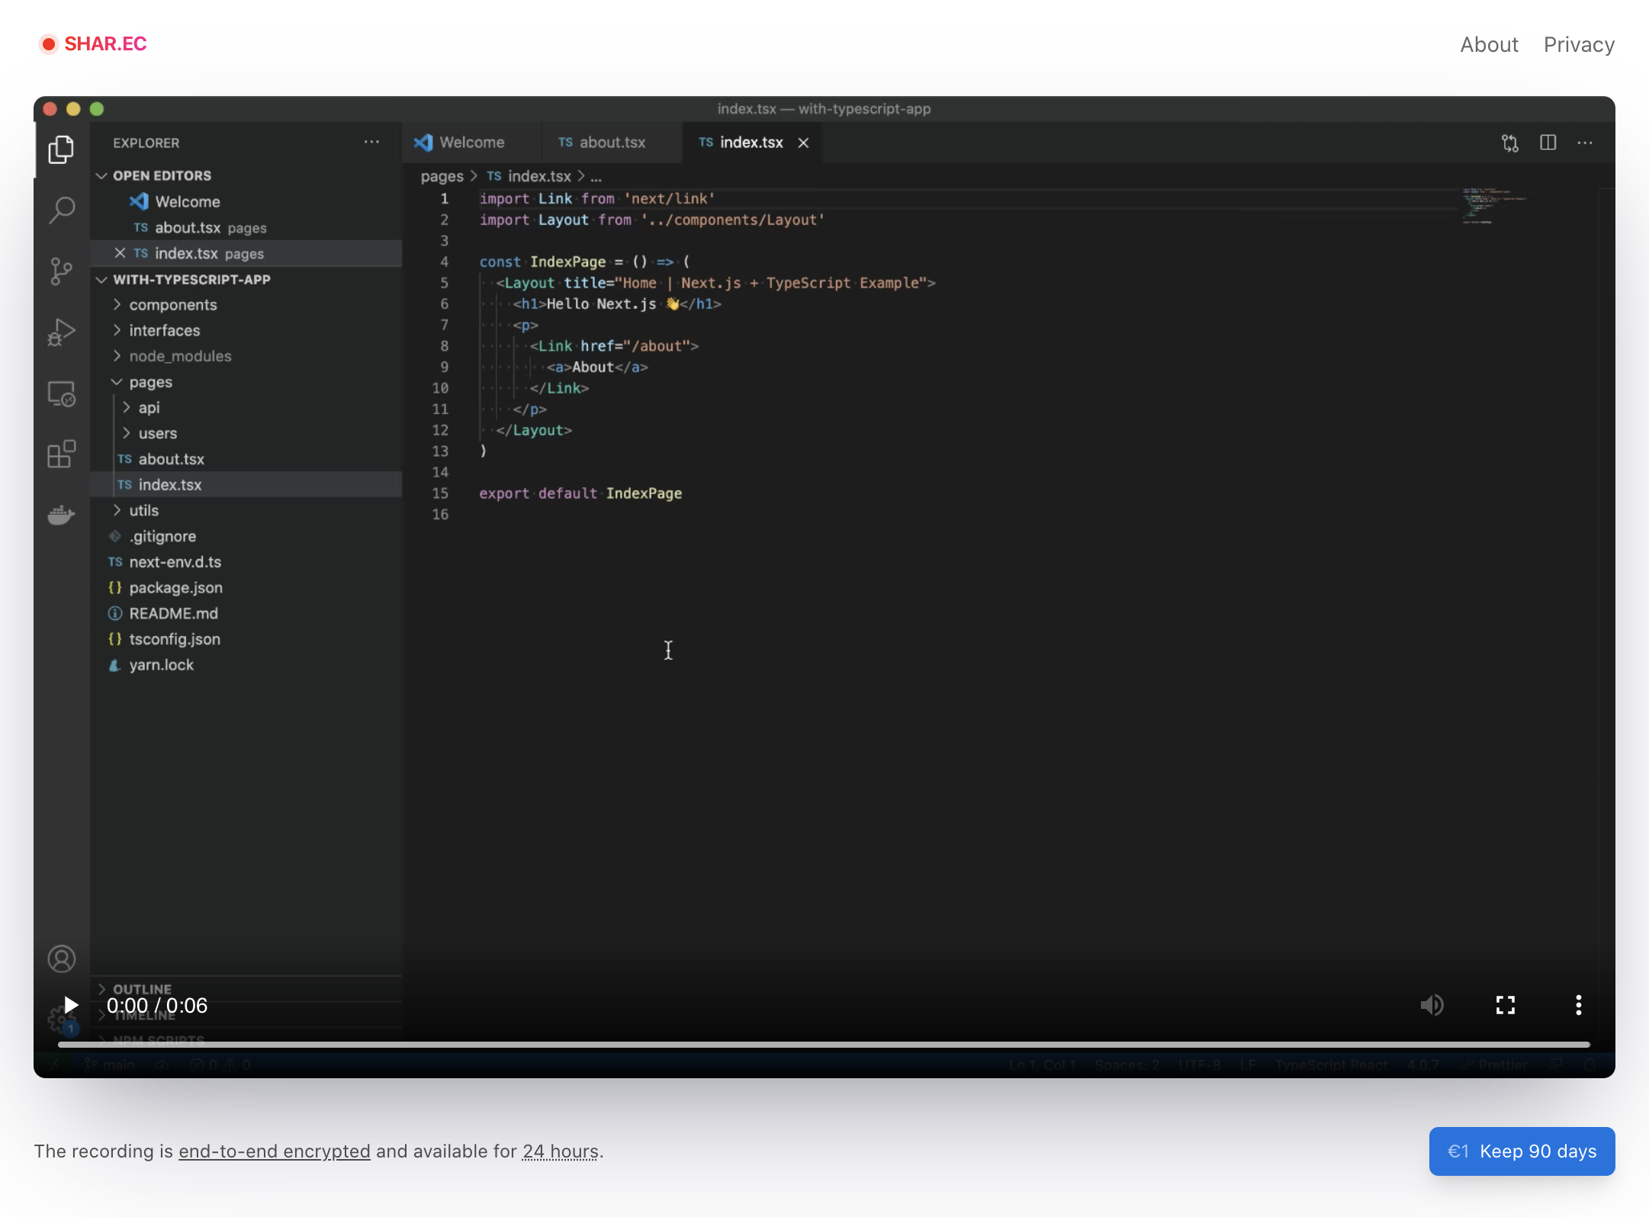Click the Keep 90 days button
The width and height of the screenshot is (1649, 1217).
pos(1522,1151)
